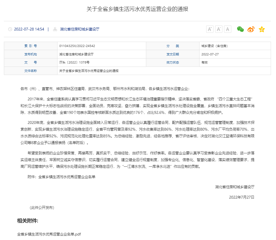Viewport: 276px width, 240px height.
Task: Click the increase font size A+ button
Action: pyautogui.click(x=210, y=29)
